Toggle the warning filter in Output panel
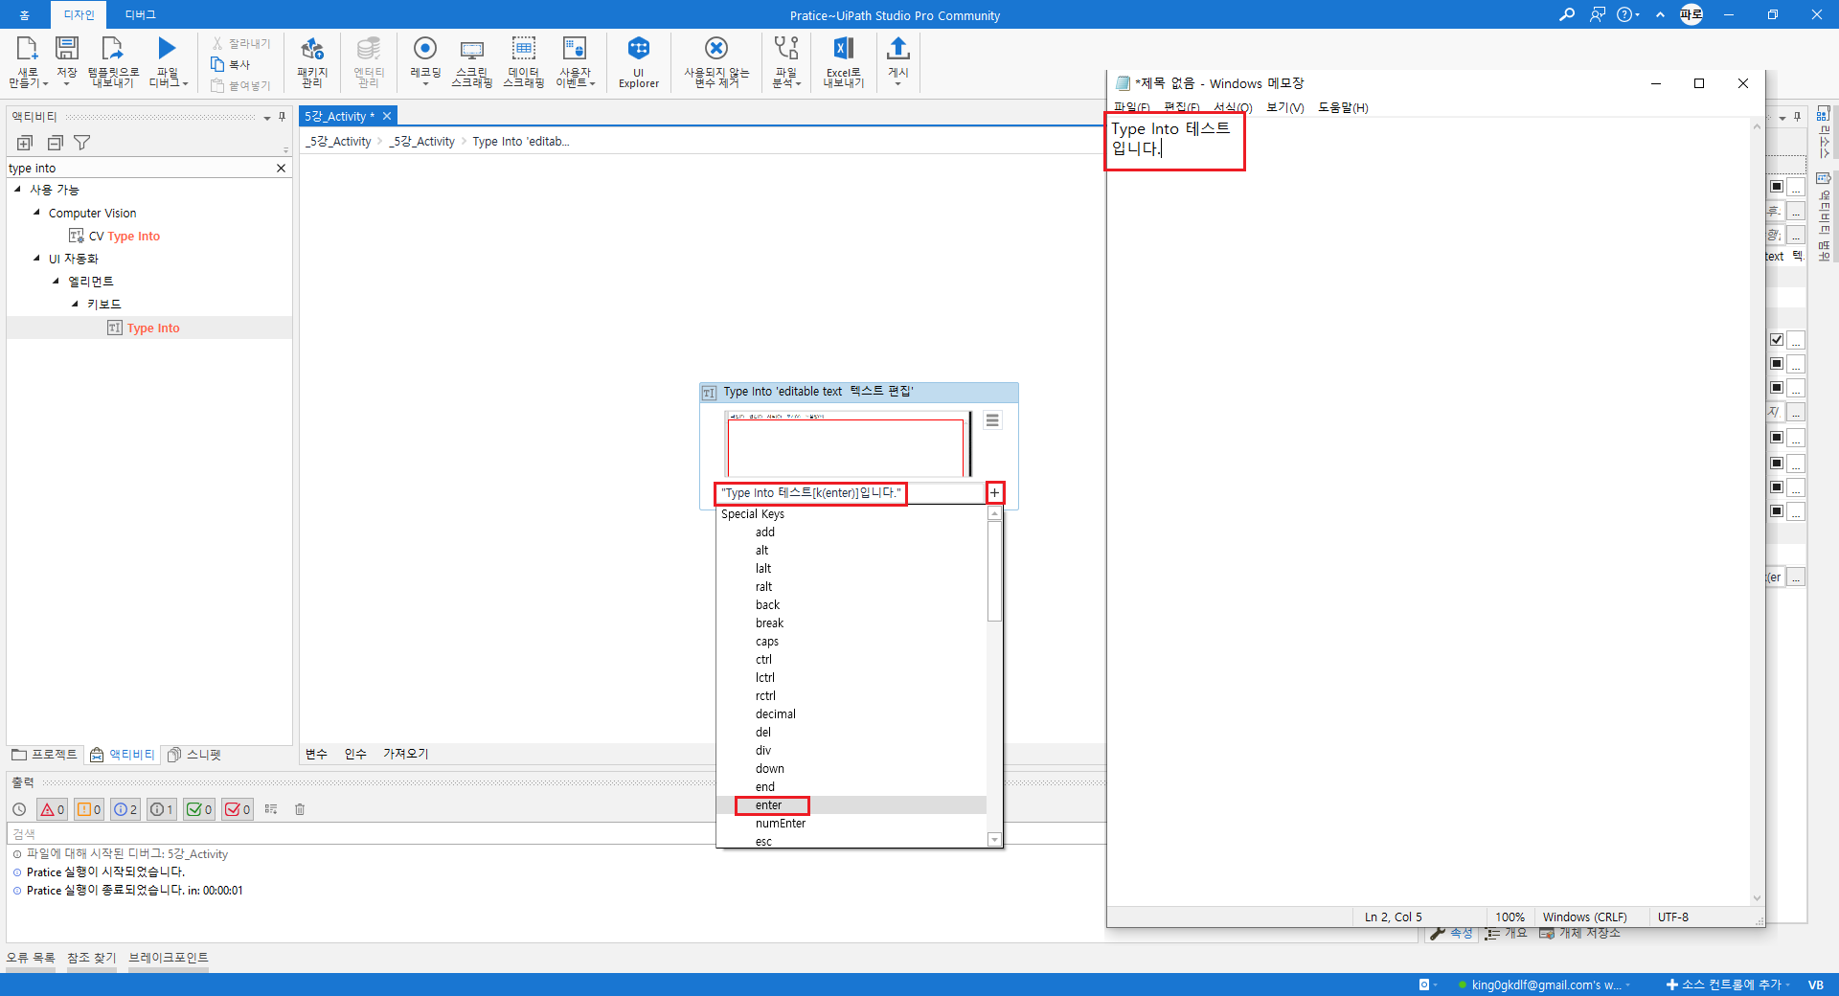 tap(89, 809)
